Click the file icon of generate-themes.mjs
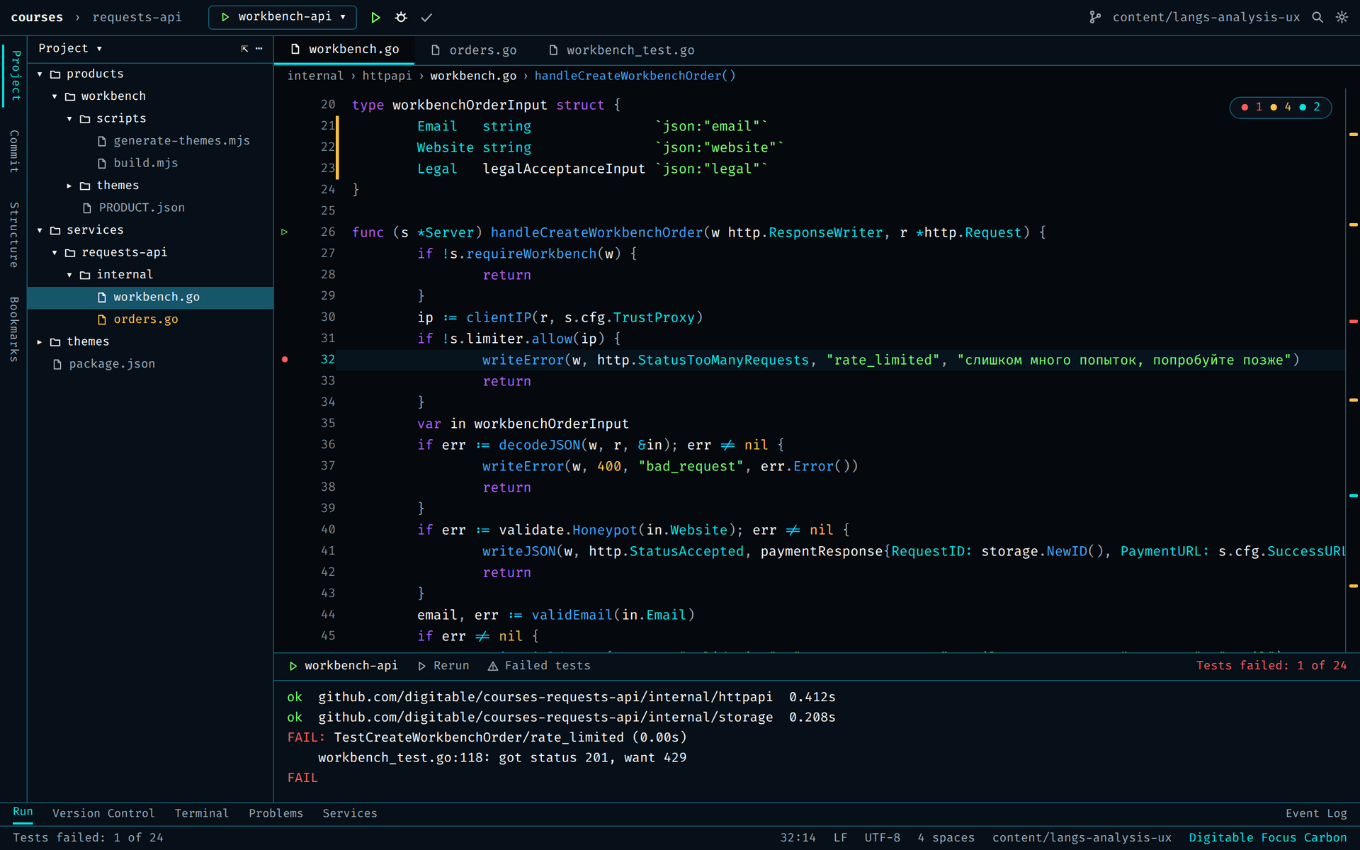 (102, 141)
